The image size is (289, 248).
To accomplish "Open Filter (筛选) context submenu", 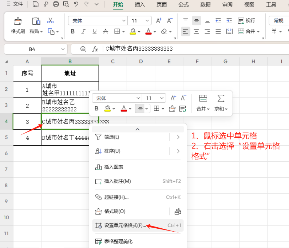I will 138,137.
